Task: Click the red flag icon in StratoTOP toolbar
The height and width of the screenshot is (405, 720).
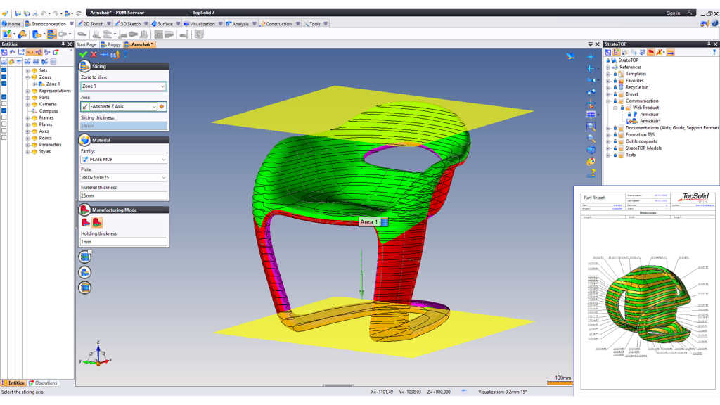Action: pyautogui.click(x=650, y=52)
